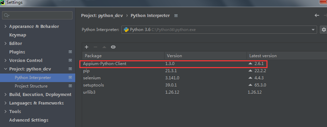Viewport: 327px width, 127px height.
Task: Click version 21.3.1 of pip
Action: [171, 71]
